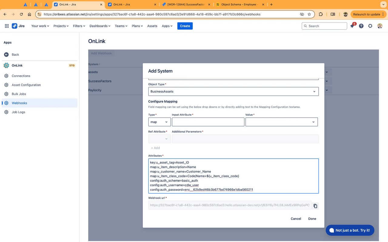Click the SuccessFactors system row
This screenshot has height=242, width=388.
coord(100,81)
